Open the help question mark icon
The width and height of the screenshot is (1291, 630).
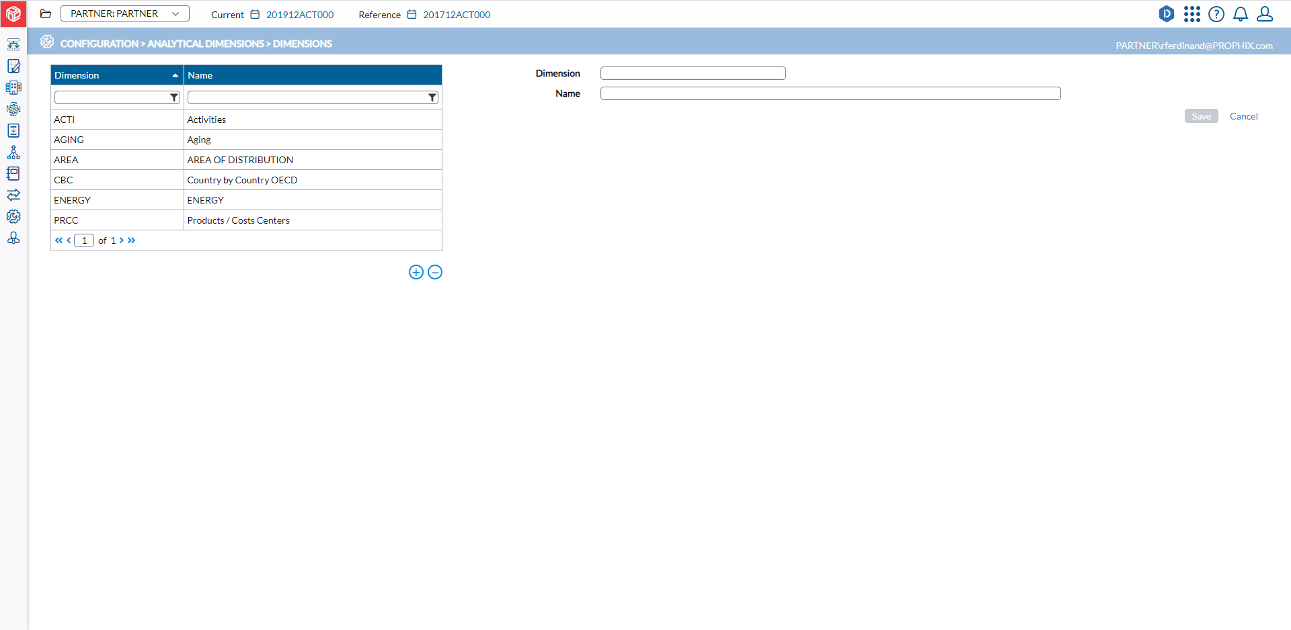coord(1216,14)
